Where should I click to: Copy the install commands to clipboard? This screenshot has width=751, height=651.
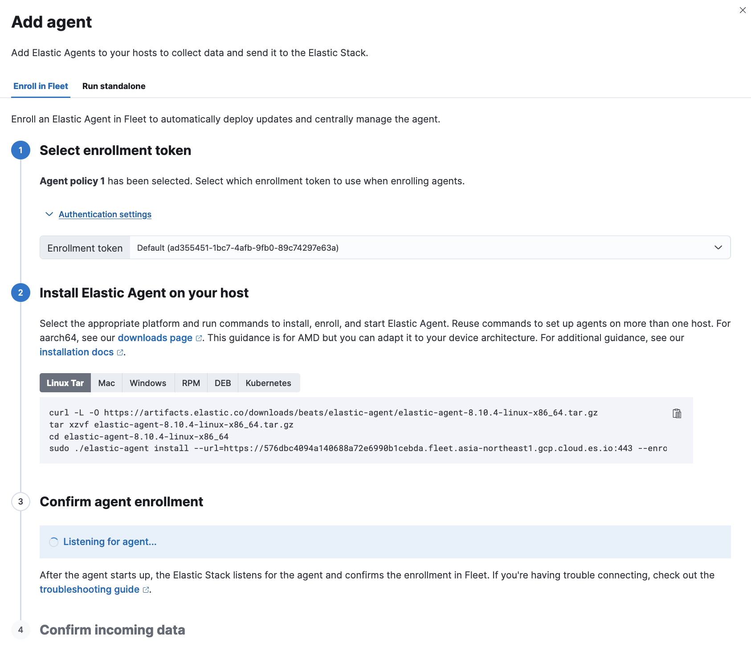677,414
